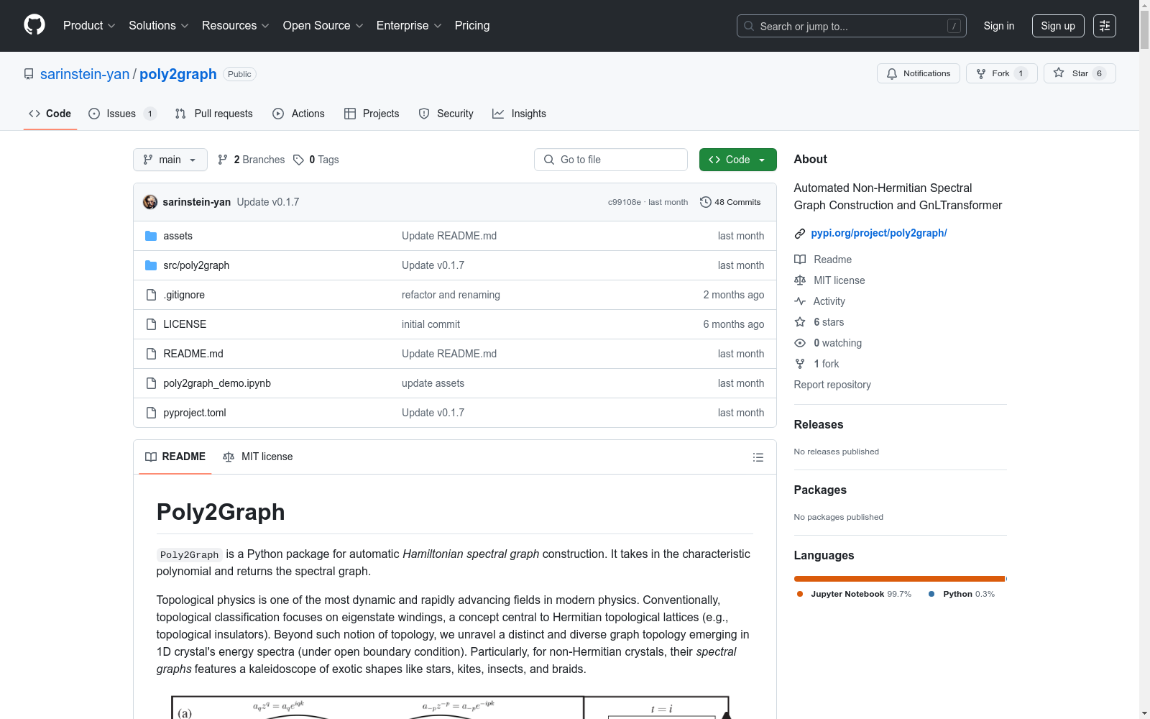Image resolution: width=1150 pixels, height=719 pixels.
Task: Open the main branch selector dropdown
Action: click(x=170, y=160)
